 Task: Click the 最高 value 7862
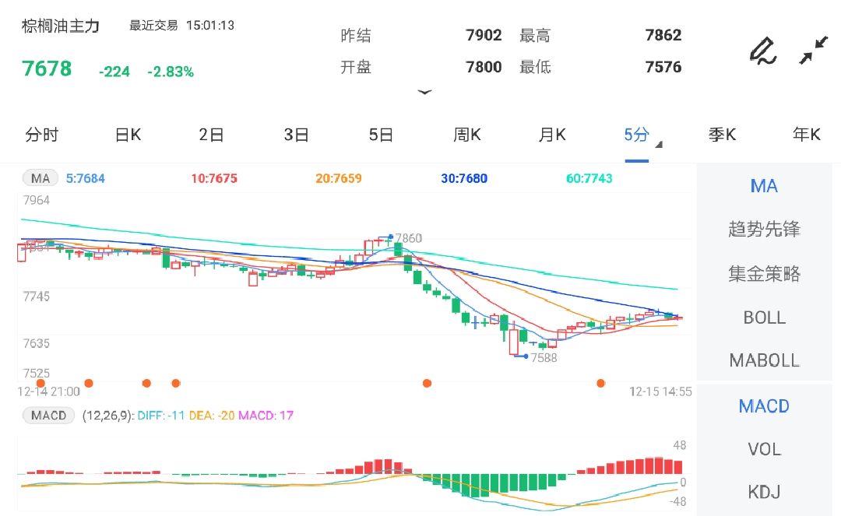663,35
